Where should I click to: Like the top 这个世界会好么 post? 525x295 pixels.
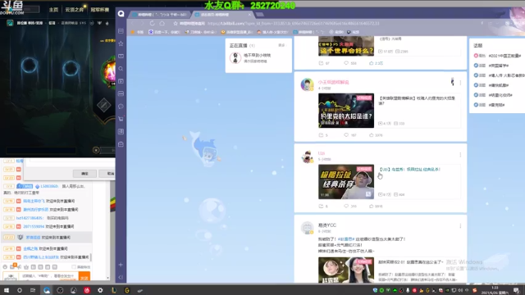click(376, 63)
